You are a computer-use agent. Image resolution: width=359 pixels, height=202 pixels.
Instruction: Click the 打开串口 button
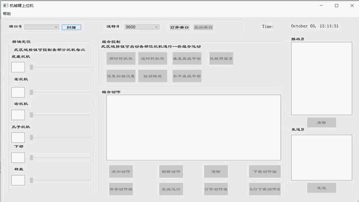(179, 27)
